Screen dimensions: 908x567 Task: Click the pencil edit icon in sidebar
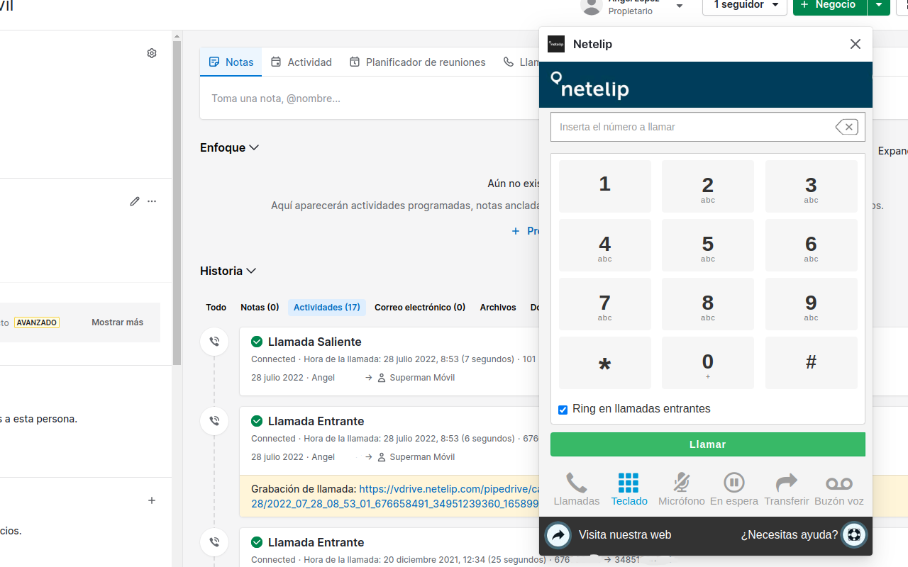(135, 201)
